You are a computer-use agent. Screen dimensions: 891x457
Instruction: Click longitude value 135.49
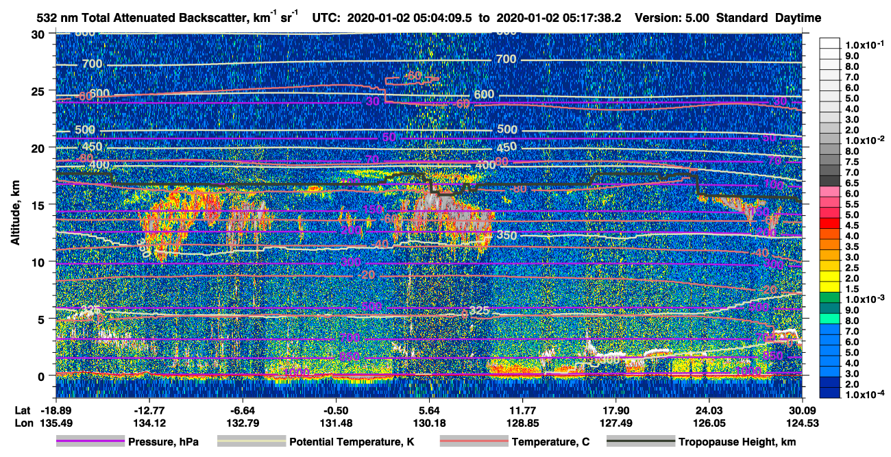click(56, 423)
